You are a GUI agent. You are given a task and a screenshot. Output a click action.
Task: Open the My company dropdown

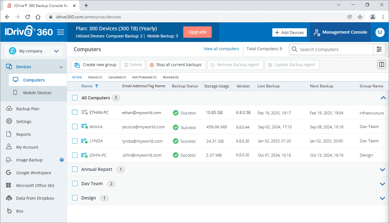tap(33, 51)
